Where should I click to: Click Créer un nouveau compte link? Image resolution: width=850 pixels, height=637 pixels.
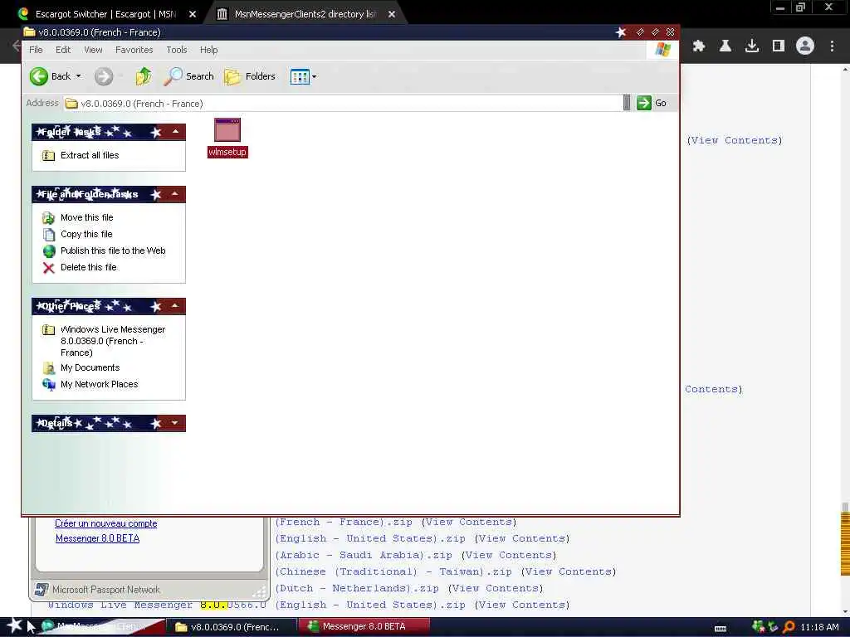pyautogui.click(x=106, y=524)
